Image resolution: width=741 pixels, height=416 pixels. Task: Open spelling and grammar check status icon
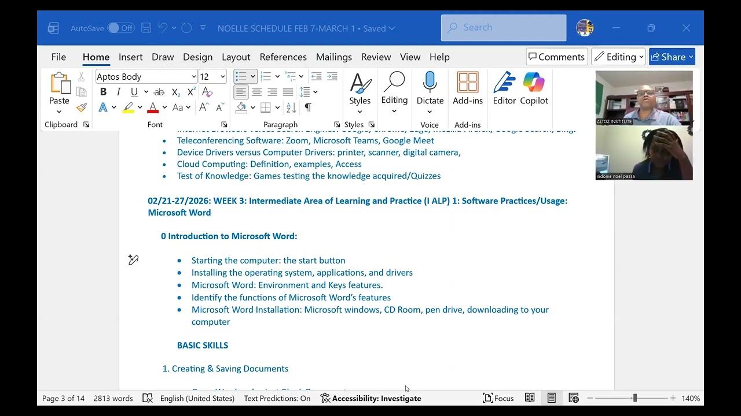[x=148, y=398]
